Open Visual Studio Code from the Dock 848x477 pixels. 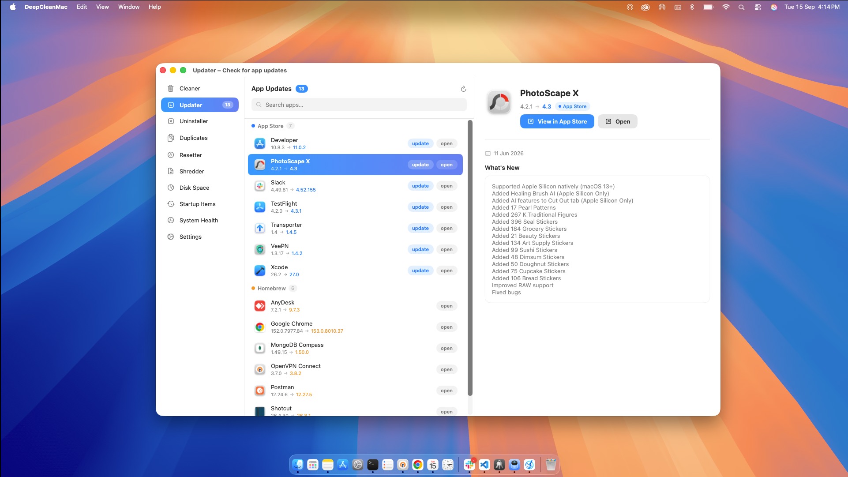click(x=484, y=465)
